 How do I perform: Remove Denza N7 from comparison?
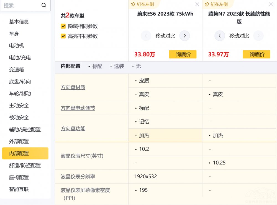pyautogui.click(x=271, y=4)
